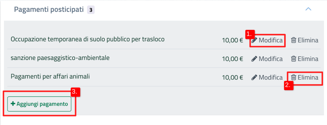This screenshot has width=327, height=125.
Task: Click trash icon for sanzione paesaggistico-ambientale
Action: click(293, 59)
